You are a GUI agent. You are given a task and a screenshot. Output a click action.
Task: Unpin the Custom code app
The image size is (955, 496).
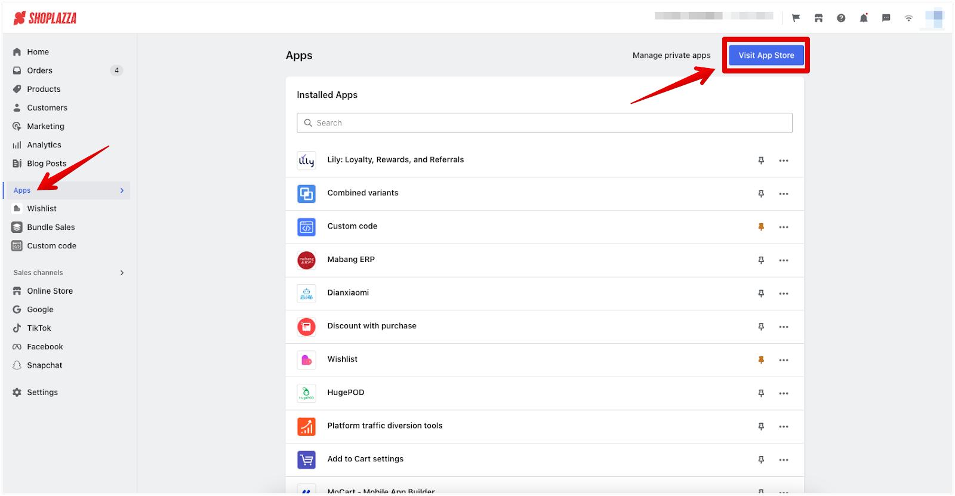[x=761, y=227]
